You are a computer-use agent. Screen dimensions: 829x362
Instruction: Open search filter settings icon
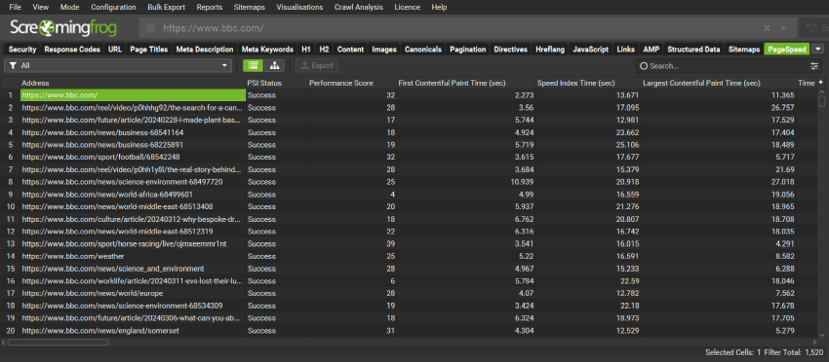click(x=814, y=66)
